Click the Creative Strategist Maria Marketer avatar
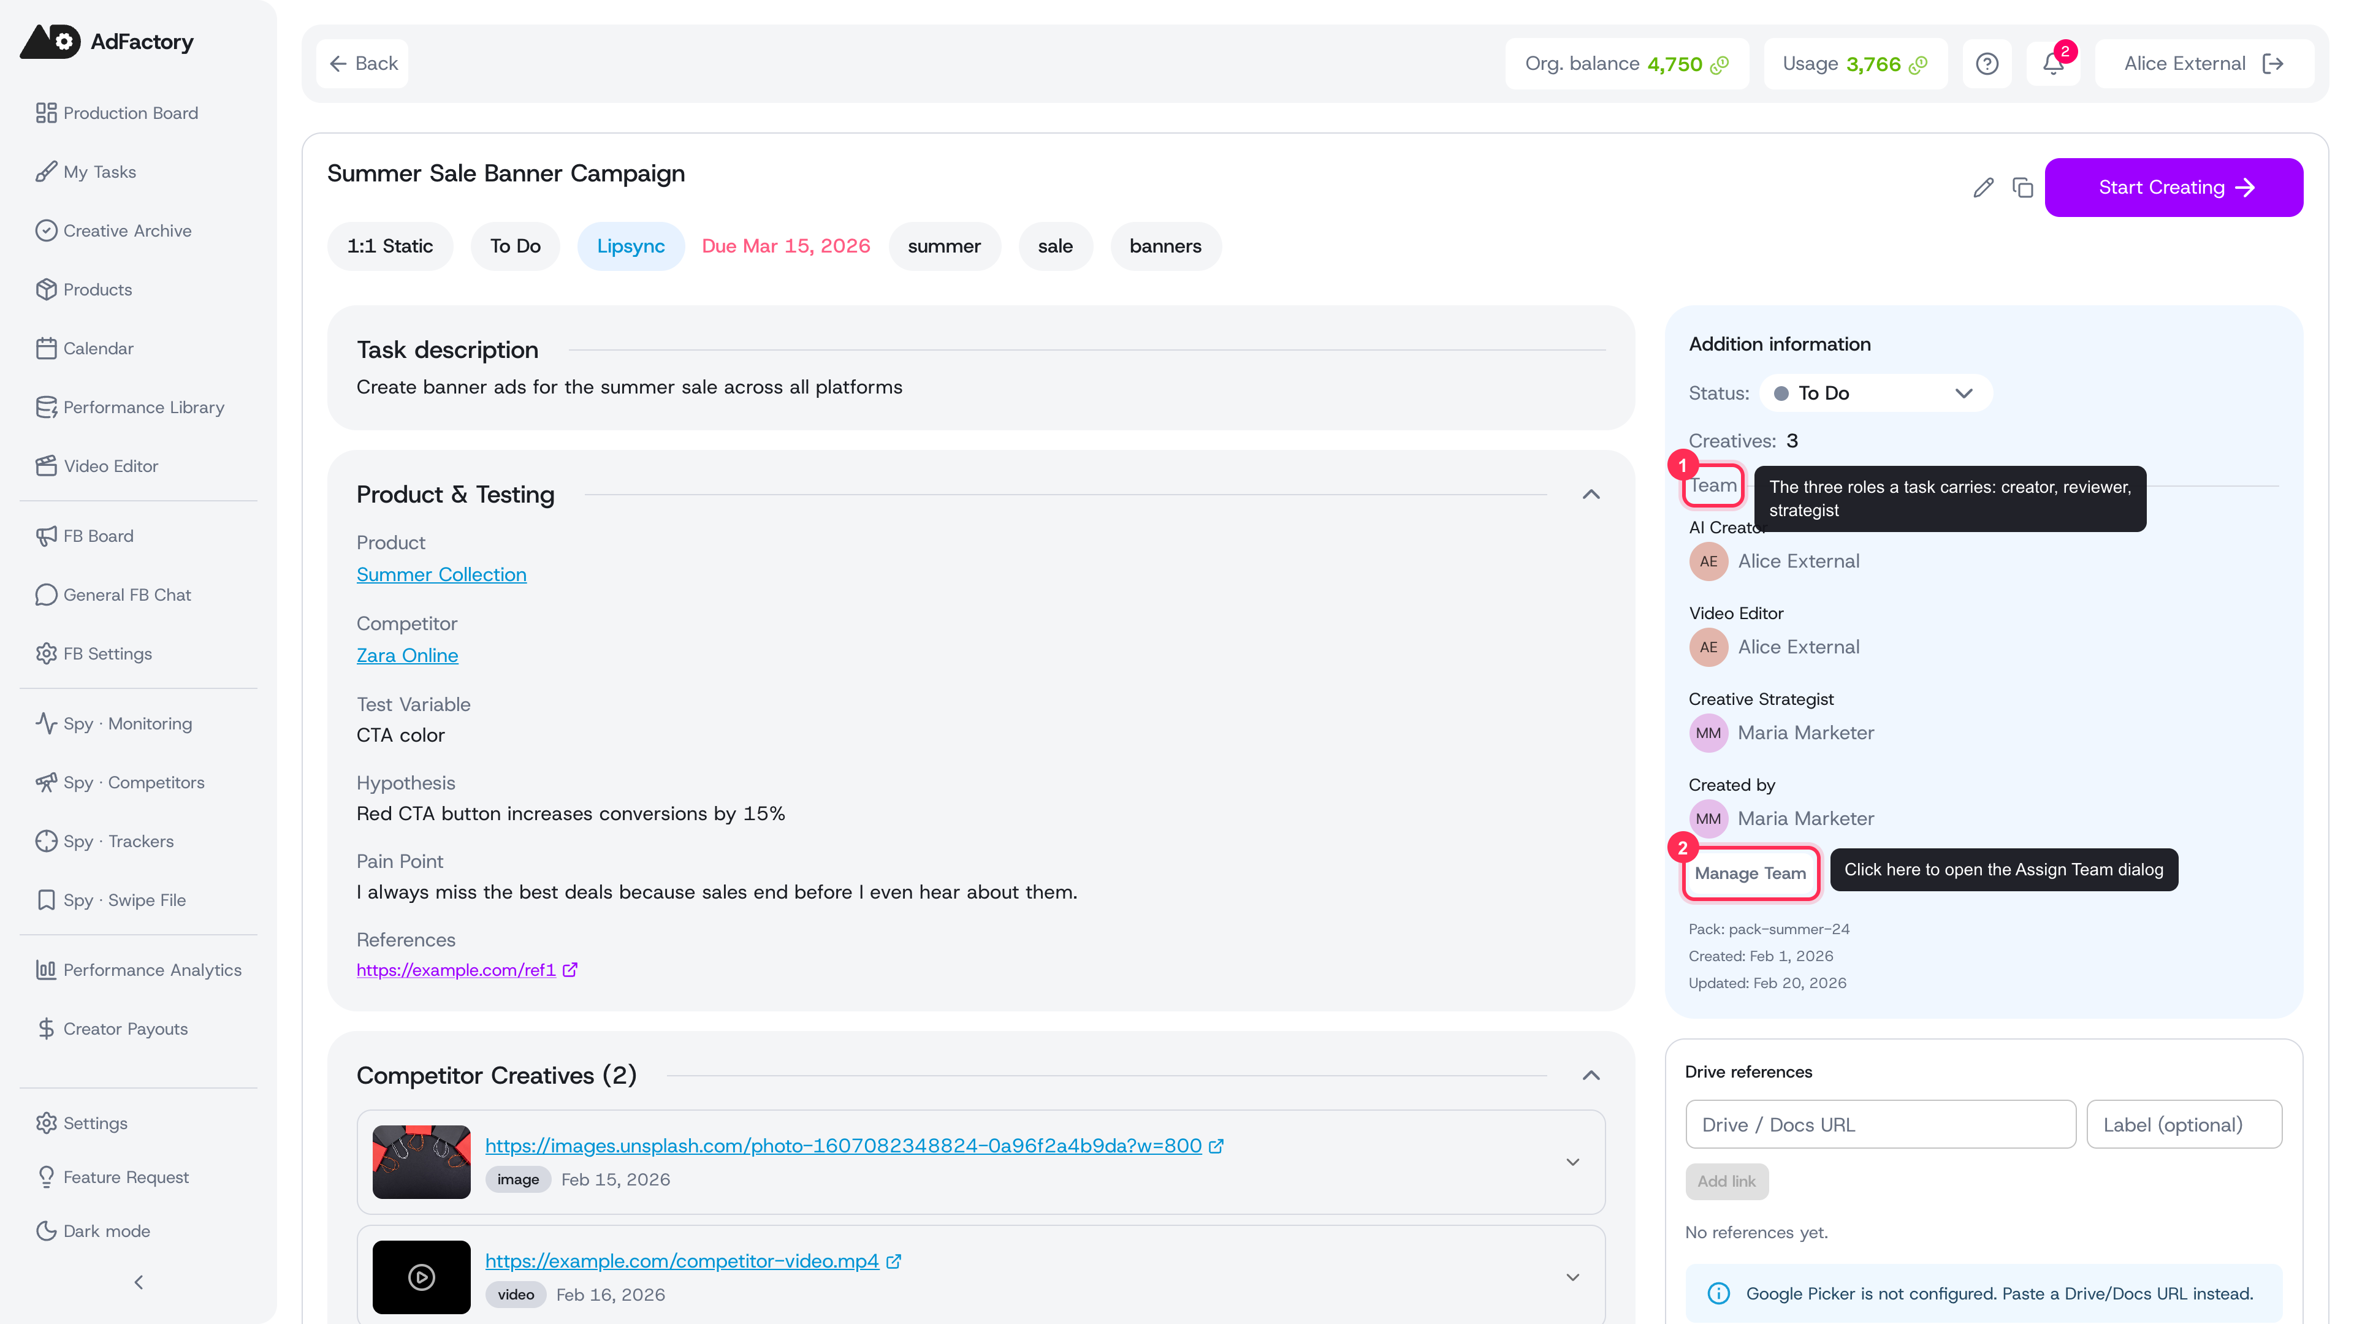Image resolution: width=2354 pixels, height=1324 pixels. 1708,733
